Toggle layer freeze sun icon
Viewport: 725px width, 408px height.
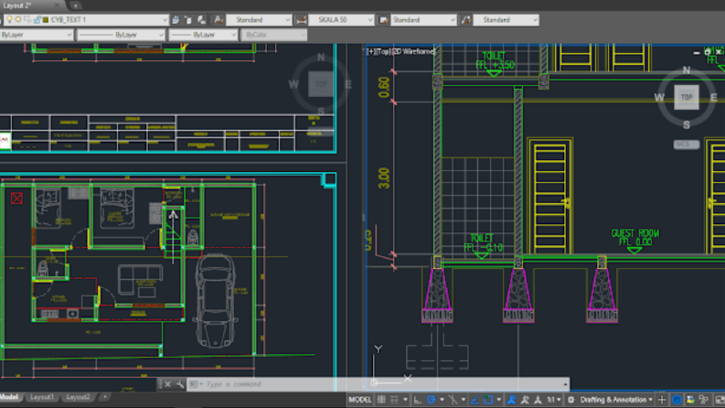[x=18, y=20]
